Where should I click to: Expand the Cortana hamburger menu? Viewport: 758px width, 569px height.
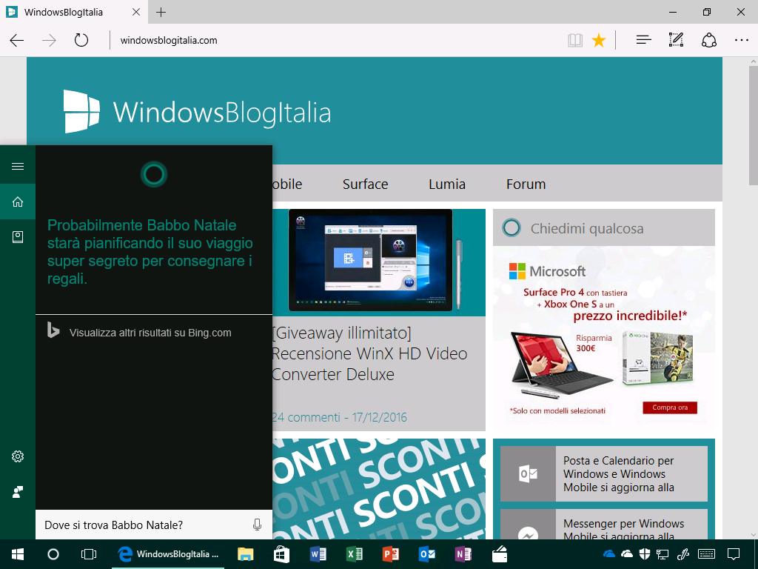click(x=18, y=167)
